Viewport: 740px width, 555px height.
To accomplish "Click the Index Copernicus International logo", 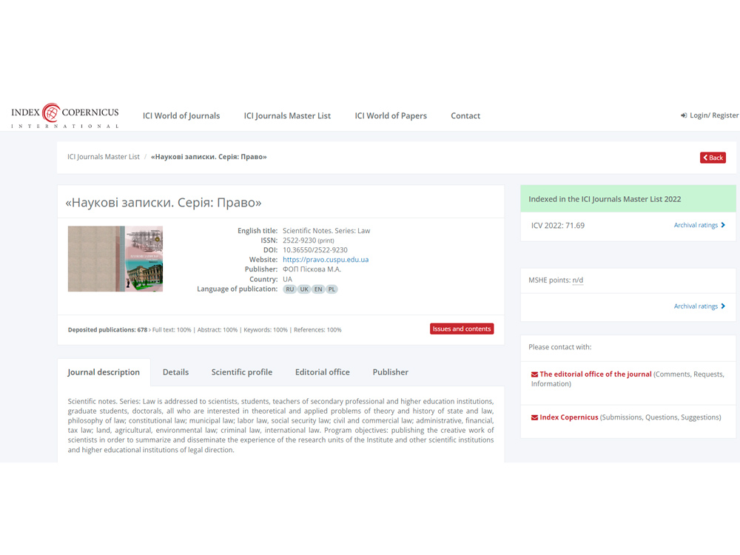I will point(65,115).
